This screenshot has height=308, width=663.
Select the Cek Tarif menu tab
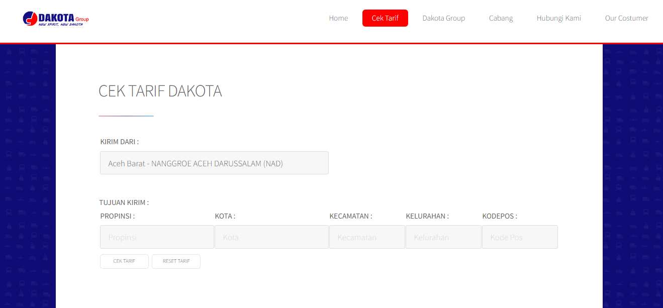(385, 18)
